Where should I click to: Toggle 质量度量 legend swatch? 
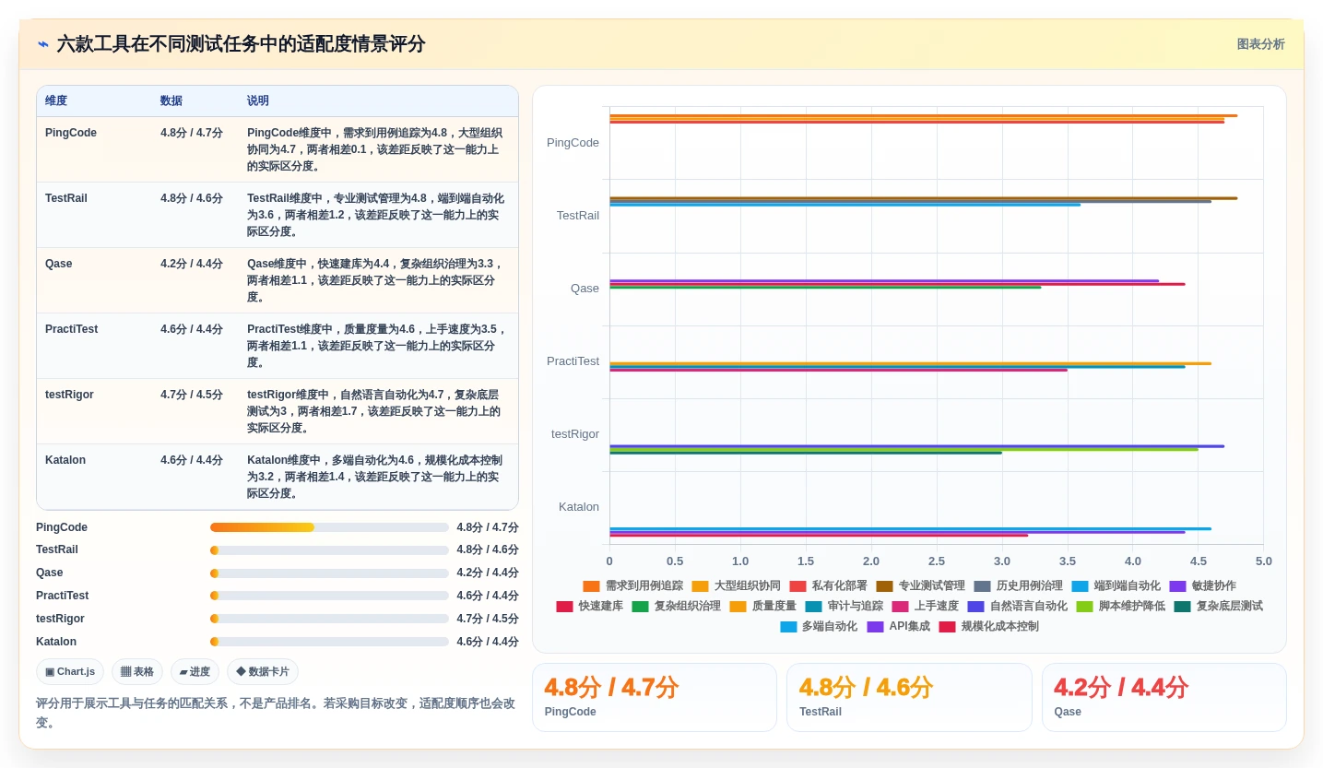click(x=738, y=607)
